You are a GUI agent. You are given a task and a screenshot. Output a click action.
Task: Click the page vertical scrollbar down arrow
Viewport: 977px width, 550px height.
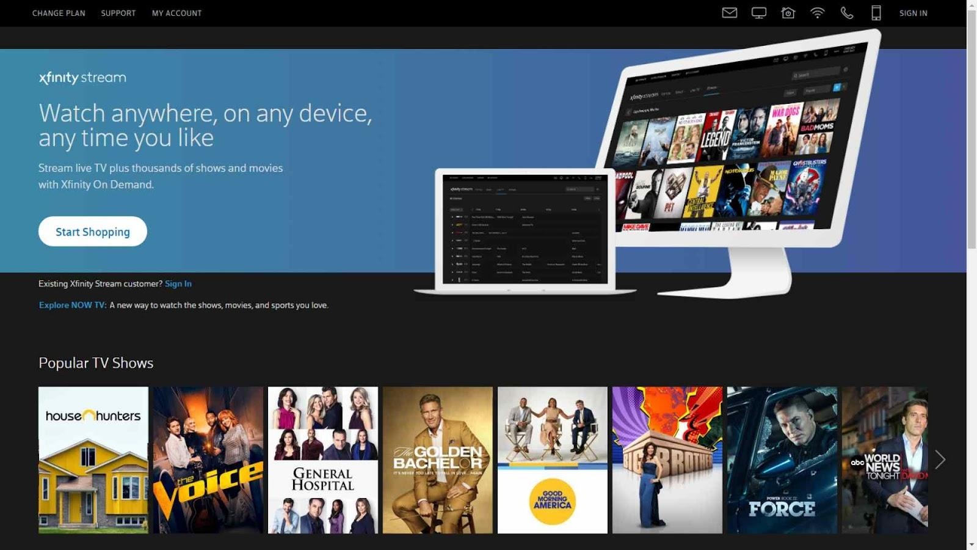click(972, 544)
